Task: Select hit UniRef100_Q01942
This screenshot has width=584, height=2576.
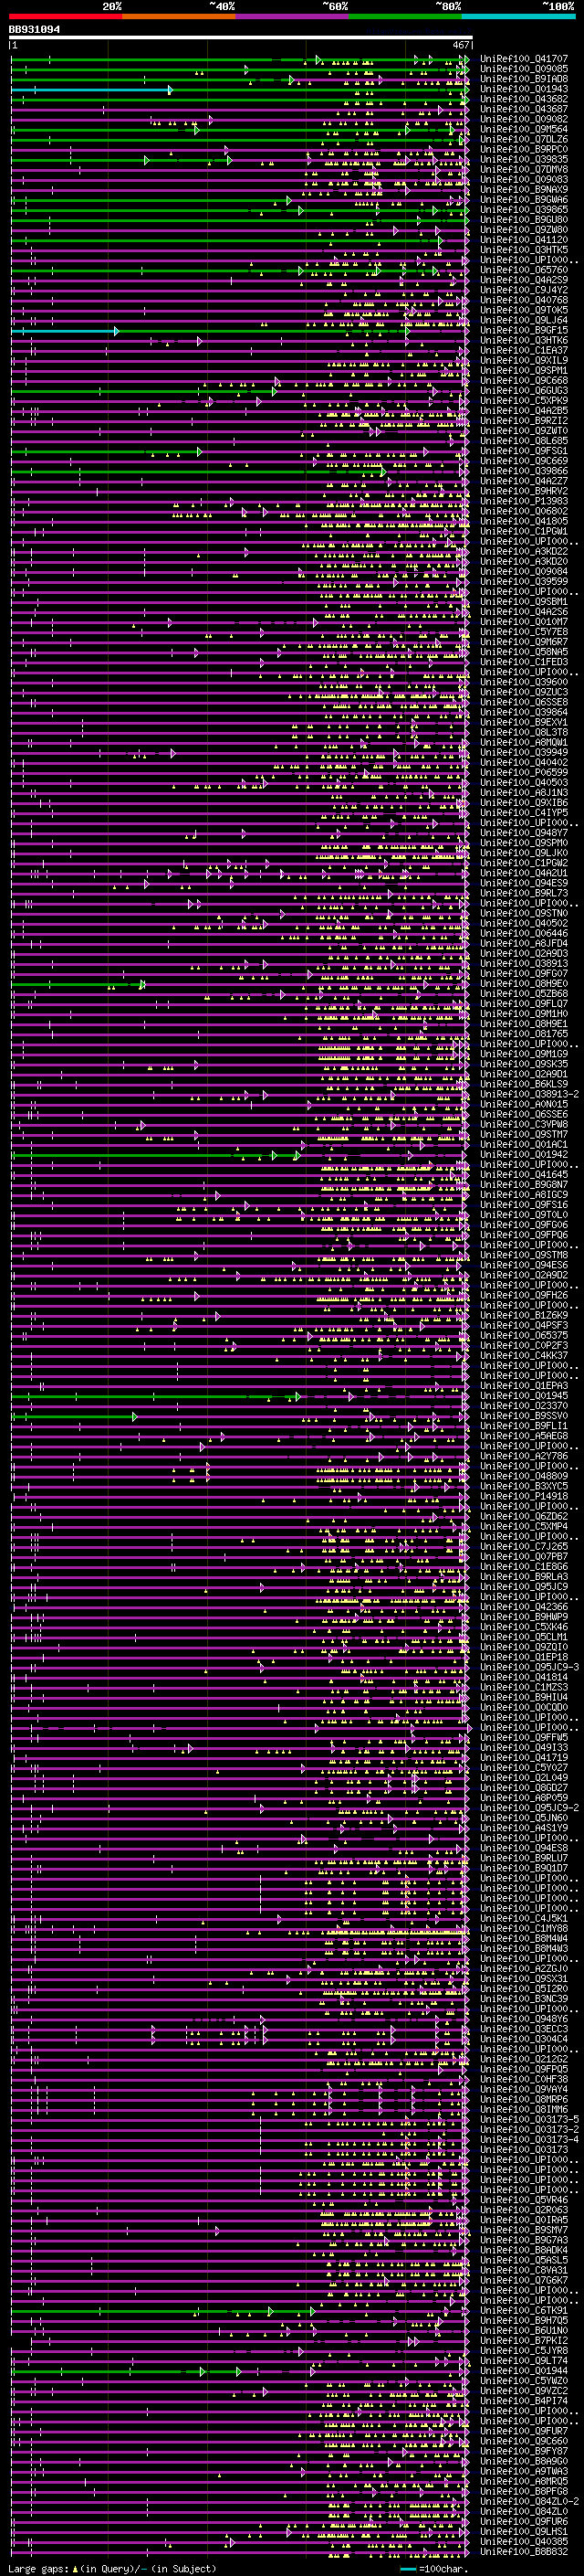Action: 524,1154
